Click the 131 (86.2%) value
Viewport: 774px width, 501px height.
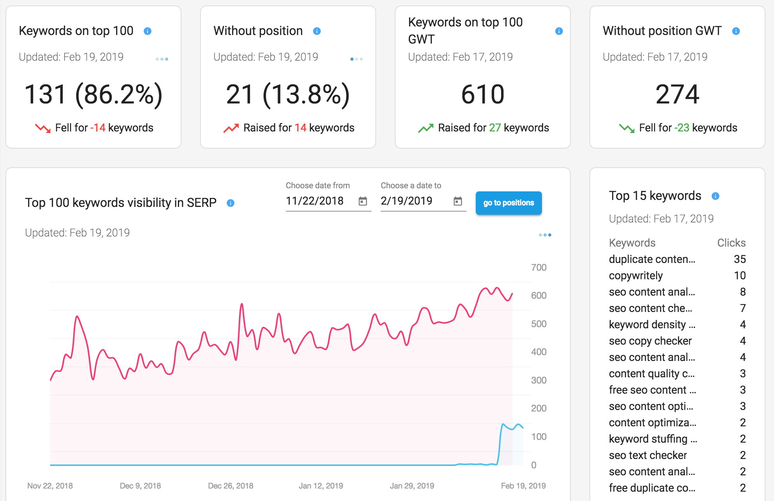point(93,95)
